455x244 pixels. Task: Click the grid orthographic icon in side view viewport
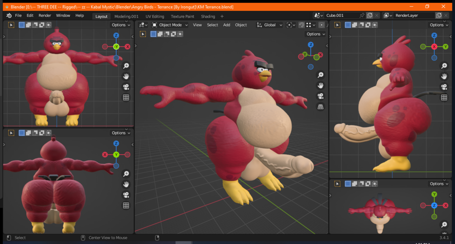tap(444, 98)
